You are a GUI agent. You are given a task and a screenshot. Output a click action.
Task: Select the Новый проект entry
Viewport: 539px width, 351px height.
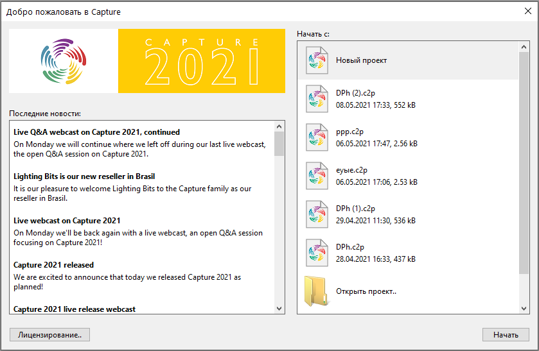point(408,60)
